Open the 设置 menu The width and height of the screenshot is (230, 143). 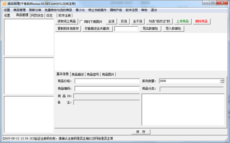point(7,10)
